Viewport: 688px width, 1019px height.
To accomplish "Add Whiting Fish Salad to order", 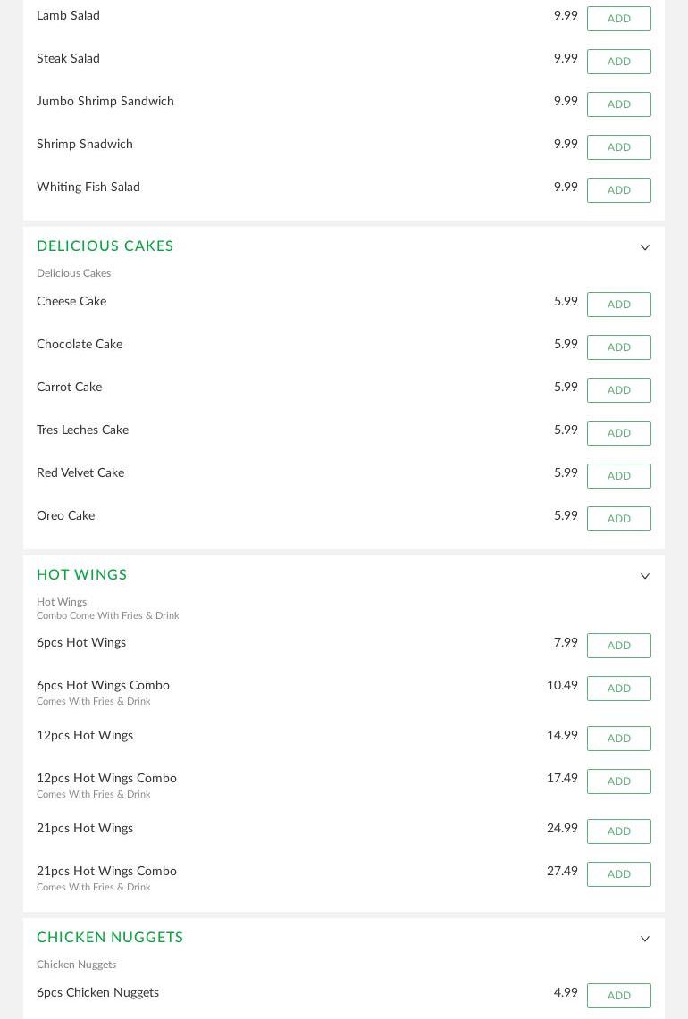I will click(x=618, y=190).
